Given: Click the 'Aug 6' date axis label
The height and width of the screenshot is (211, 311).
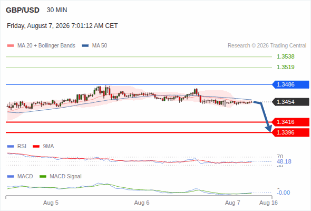Looking at the screenshot, I should point(142,203).
